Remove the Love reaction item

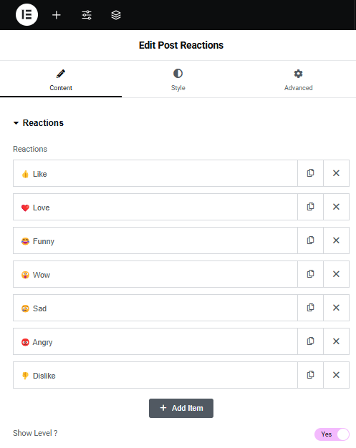click(x=336, y=207)
